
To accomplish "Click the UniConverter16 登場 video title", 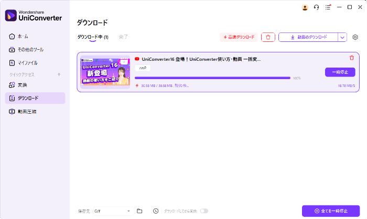I will [201, 59].
